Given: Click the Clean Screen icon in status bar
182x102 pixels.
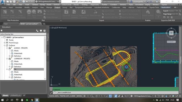Looking at the screenshot, I should tap(177, 96).
